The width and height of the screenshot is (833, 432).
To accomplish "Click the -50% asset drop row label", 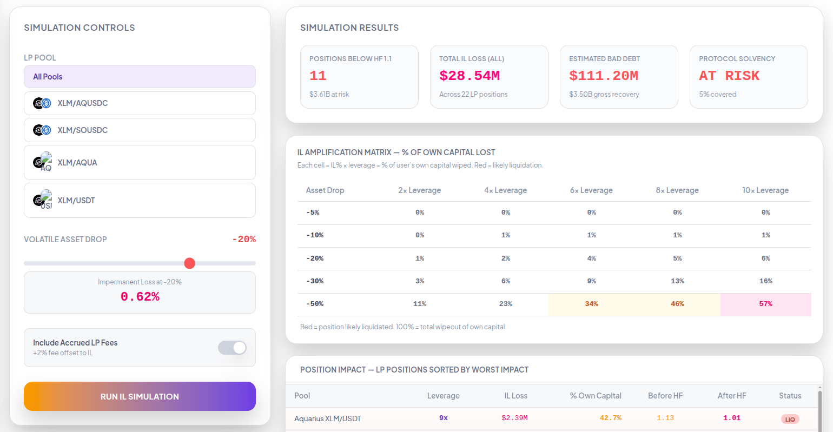I will [x=315, y=304].
